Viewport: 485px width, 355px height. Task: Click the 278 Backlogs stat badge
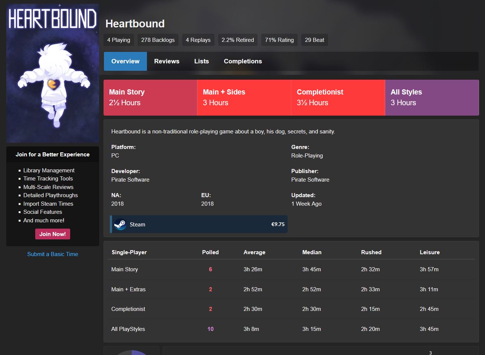pyautogui.click(x=158, y=40)
